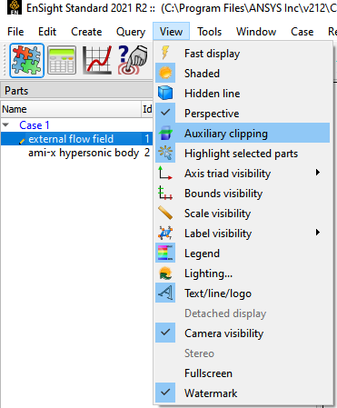The height and width of the screenshot is (408, 337).
Task: Open the plotter graph toolbar icon
Action: 97,60
